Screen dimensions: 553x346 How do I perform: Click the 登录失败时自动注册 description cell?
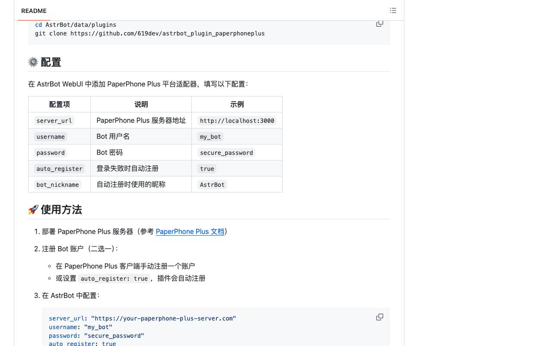(141, 168)
